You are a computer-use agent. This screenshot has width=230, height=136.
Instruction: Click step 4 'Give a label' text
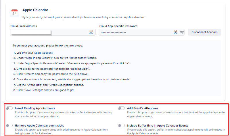(x=53, y=69)
